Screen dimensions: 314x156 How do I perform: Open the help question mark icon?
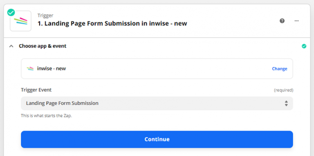(x=282, y=21)
